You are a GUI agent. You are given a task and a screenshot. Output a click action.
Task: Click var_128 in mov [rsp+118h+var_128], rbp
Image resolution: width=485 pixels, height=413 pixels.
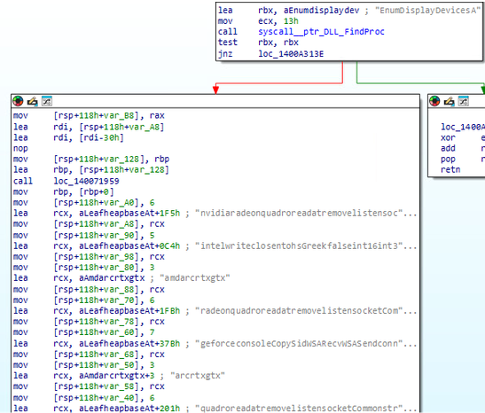pos(124,160)
